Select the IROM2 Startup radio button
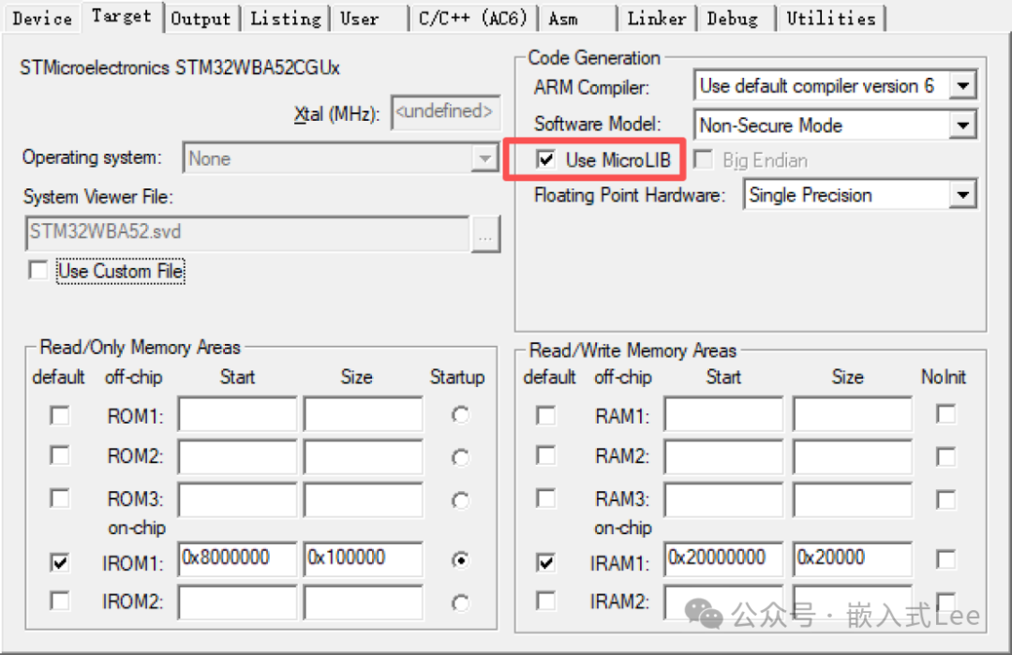The image size is (1012, 655). coord(460,603)
